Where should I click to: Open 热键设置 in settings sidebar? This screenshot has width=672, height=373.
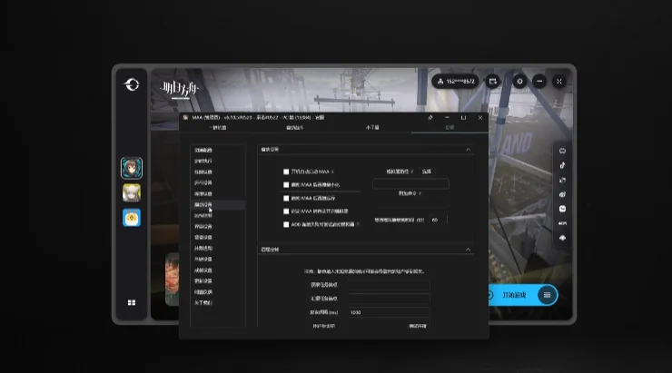tap(203, 259)
